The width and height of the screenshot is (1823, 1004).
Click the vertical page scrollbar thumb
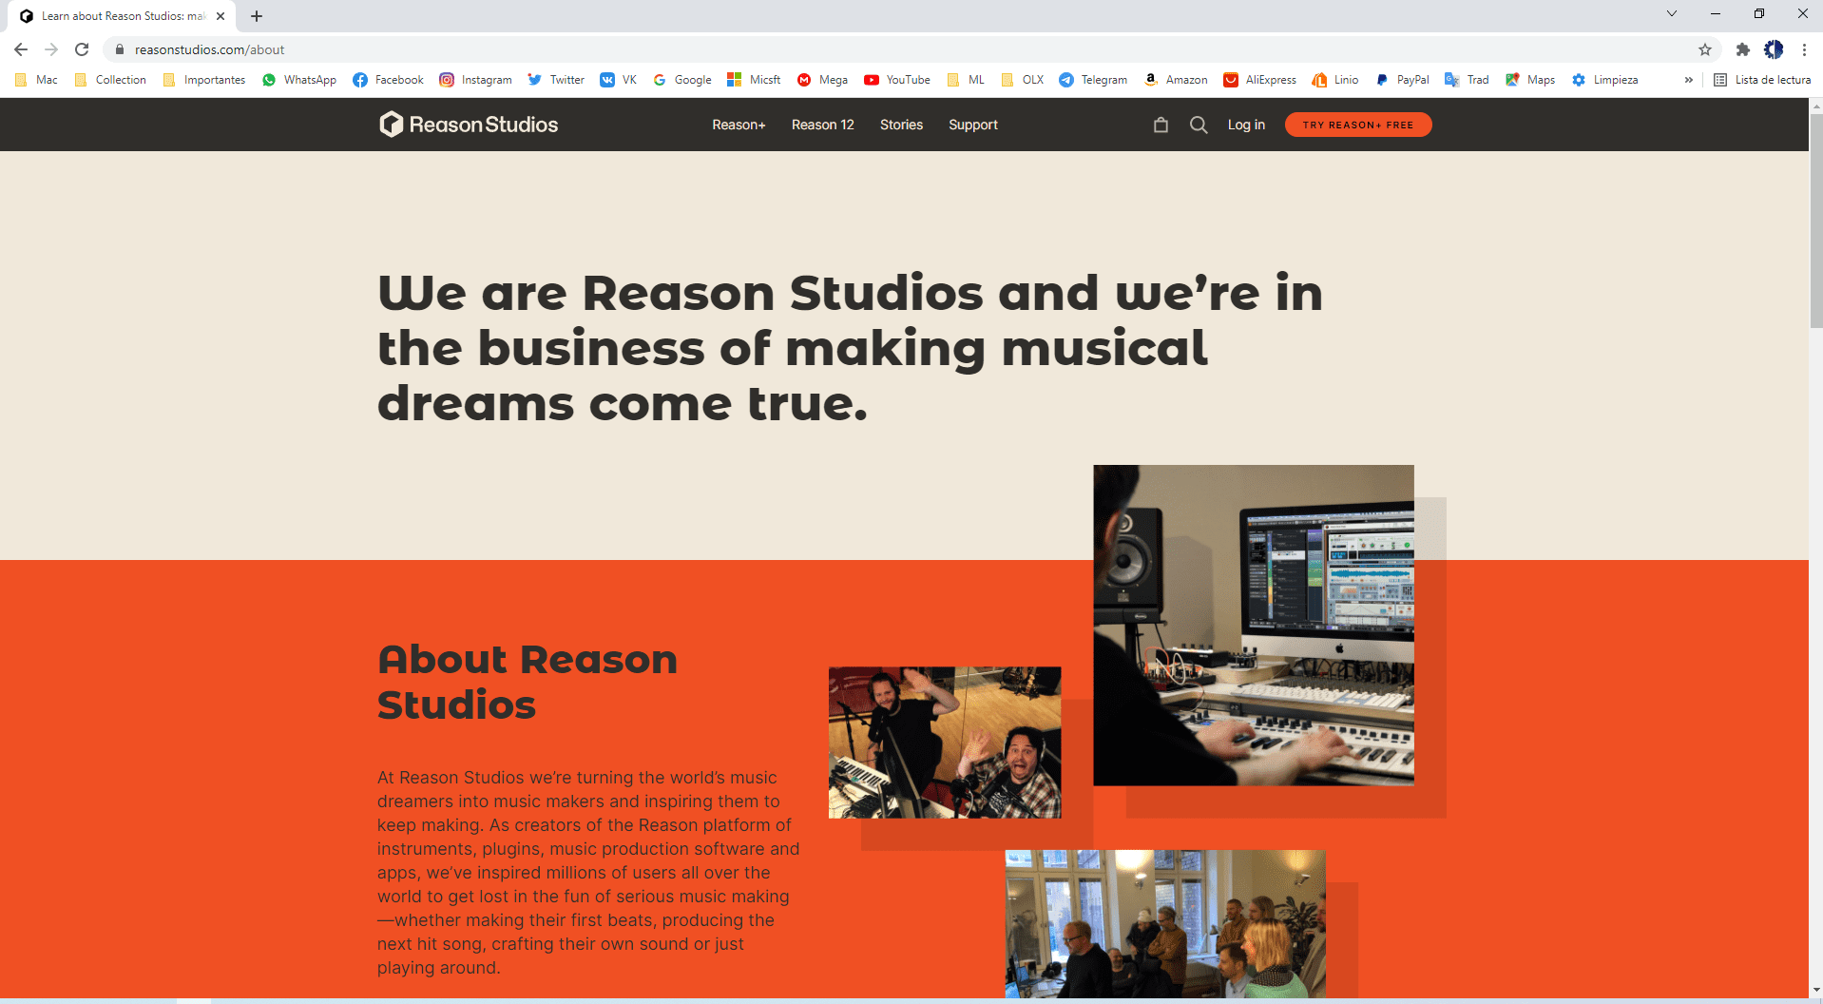[x=1815, y=228]
